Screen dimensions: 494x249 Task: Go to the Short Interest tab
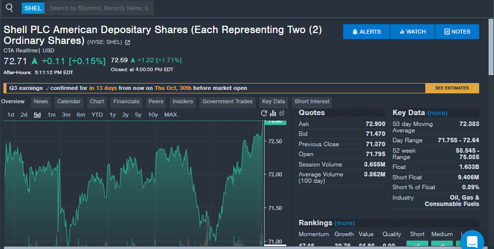[x=312, y=102]
